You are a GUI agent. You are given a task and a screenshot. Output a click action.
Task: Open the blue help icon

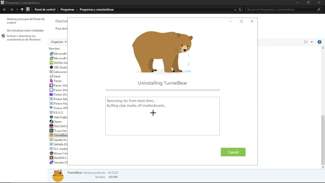[319, 42]
